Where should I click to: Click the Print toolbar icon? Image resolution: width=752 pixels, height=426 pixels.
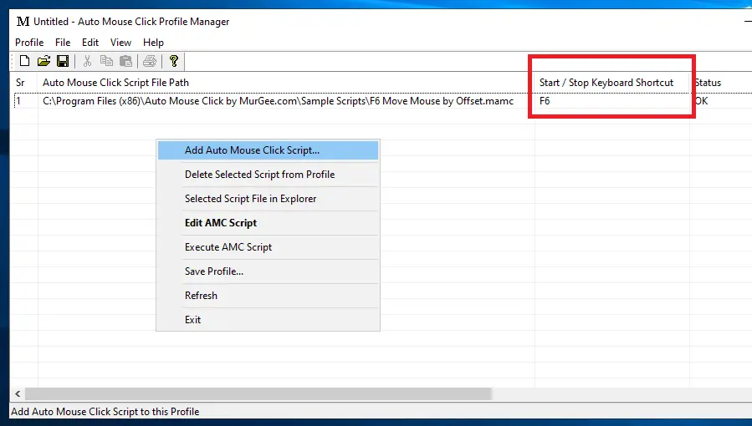(x=150, y=61)
